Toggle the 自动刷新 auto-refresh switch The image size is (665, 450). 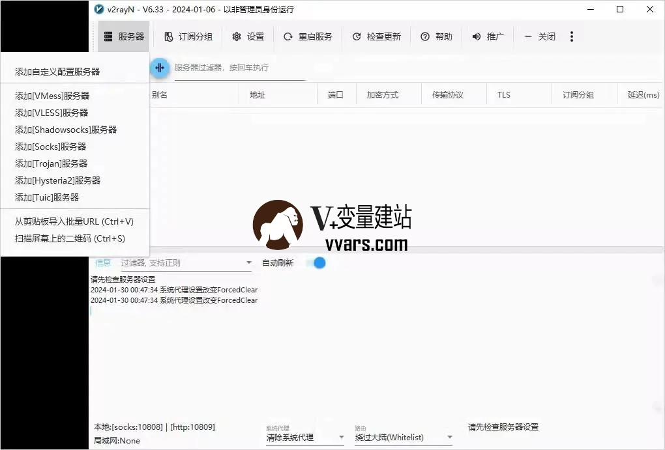coord(318,262)
